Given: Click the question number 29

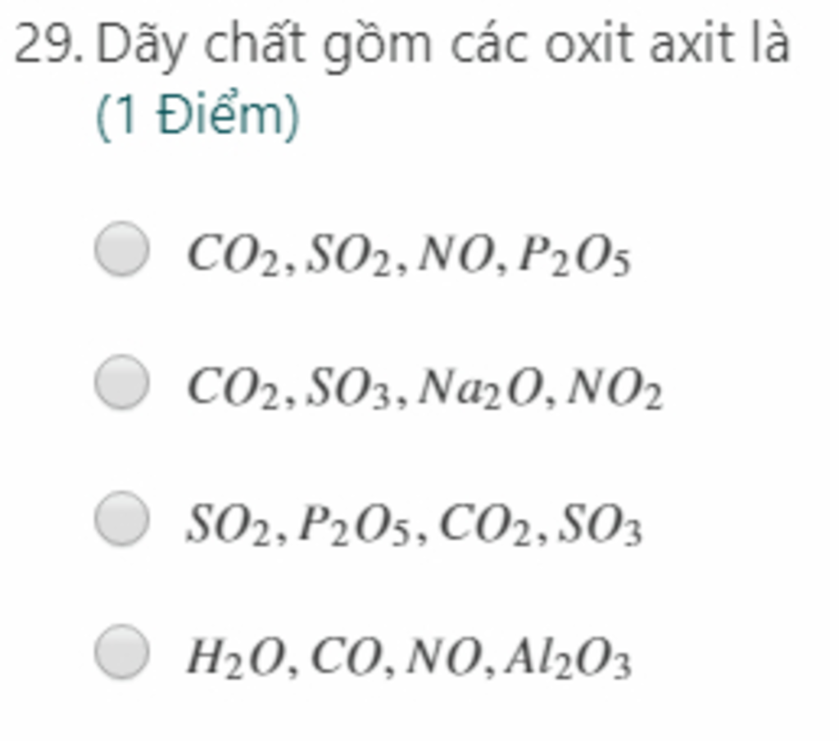Looking at the screenshot, I should [48, 44].
